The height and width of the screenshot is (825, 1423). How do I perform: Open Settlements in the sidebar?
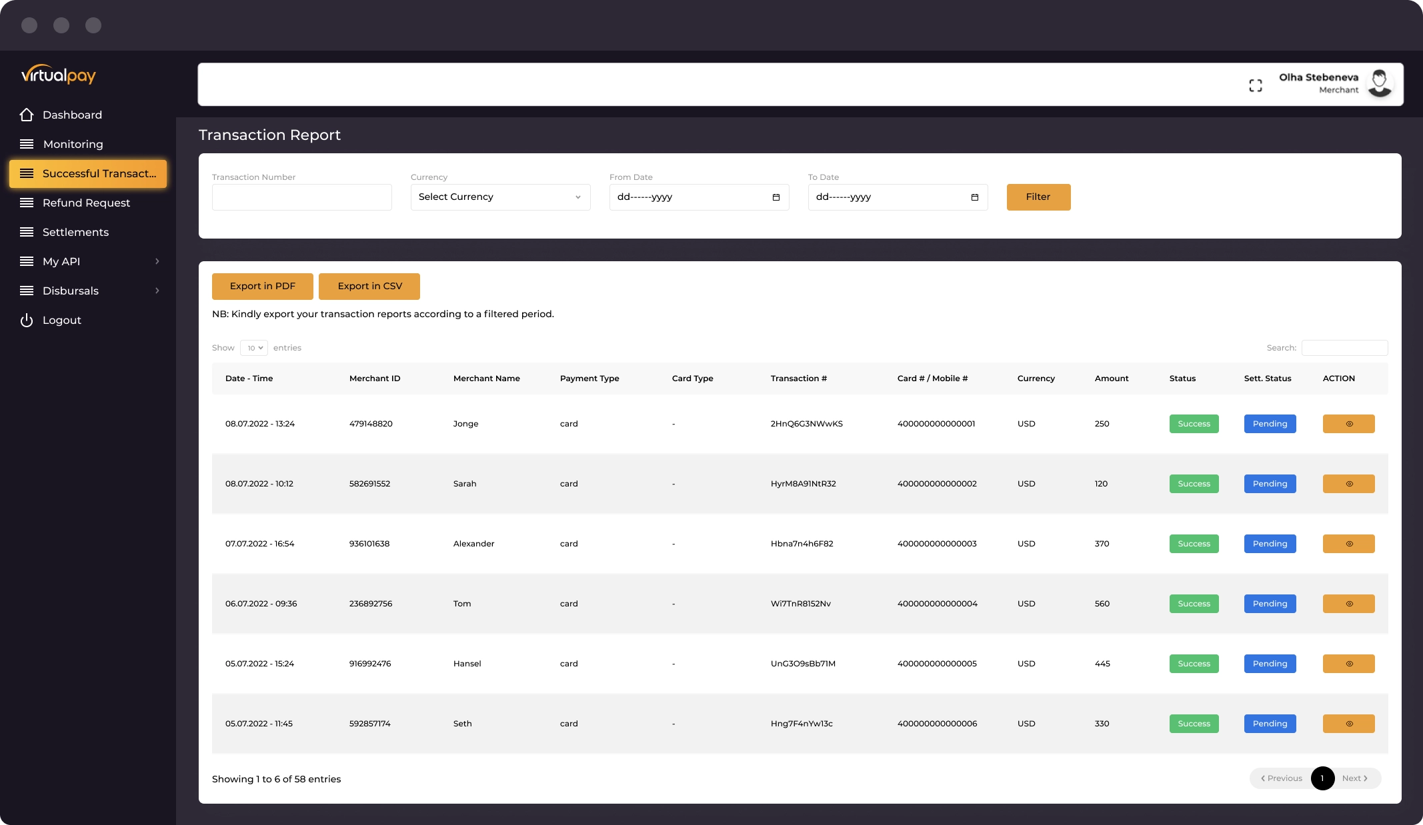pyautogui.click(x=75, y=232)
